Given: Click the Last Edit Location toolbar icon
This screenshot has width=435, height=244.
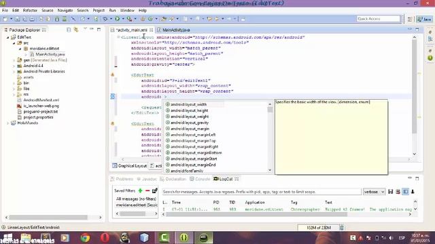Looking at the screenshot, I should 209,19.
